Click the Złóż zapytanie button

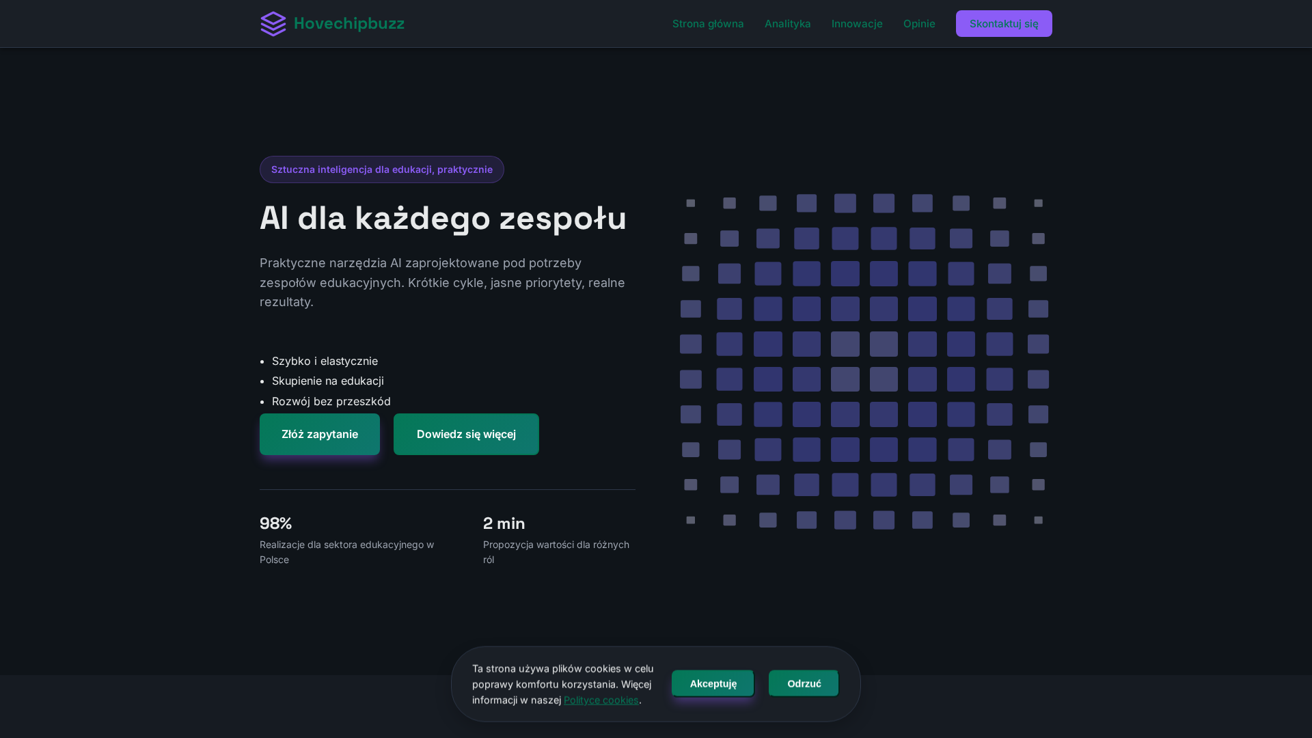320,434
